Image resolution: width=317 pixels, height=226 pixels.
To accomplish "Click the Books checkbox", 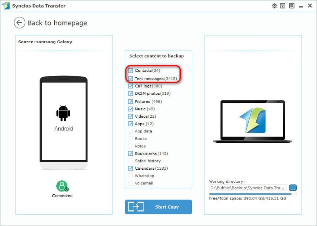I will tap(131, 139).
